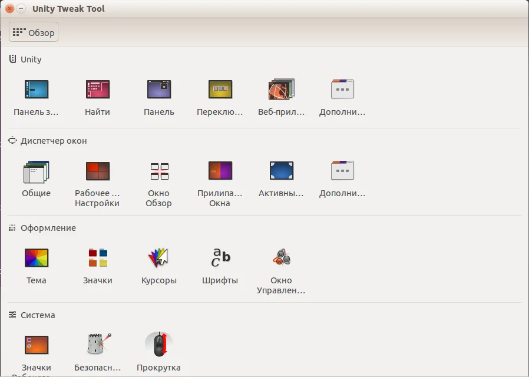
Task: Minimize the Unity Tweak Tool window
Action: coord(21,8)
